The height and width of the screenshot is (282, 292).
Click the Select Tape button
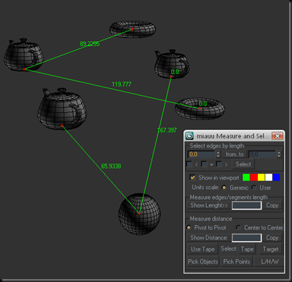(247, 249)
